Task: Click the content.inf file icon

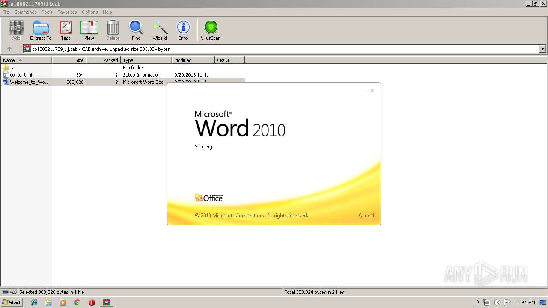Action: coord(6,75)
